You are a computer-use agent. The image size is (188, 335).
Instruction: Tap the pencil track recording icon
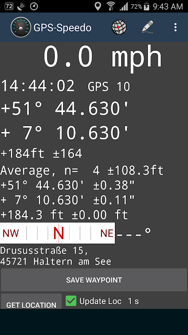tap(147, 27)
